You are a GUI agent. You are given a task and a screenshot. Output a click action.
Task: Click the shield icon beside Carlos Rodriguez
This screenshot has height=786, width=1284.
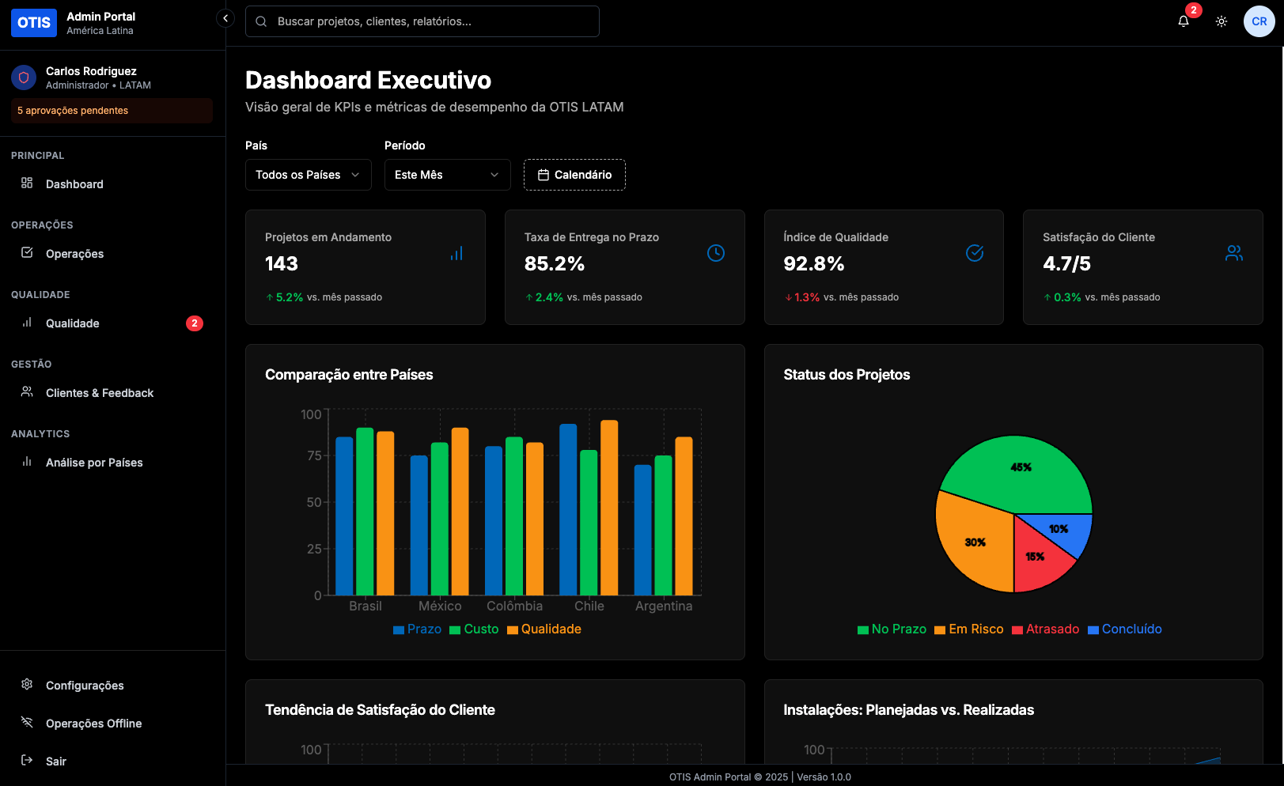click(24, 77)
